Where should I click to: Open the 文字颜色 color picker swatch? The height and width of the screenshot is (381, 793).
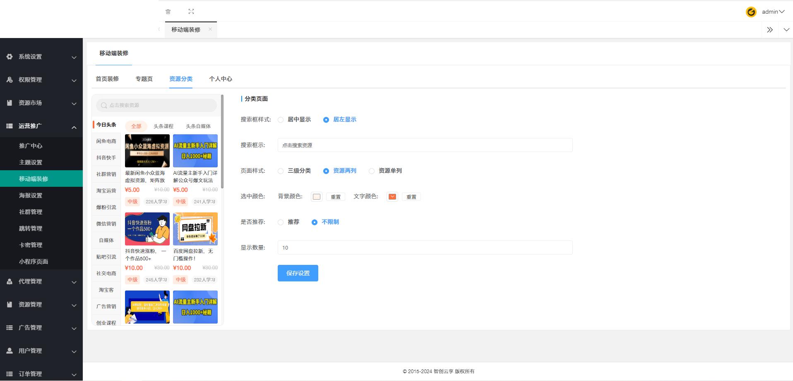(392, 197)
